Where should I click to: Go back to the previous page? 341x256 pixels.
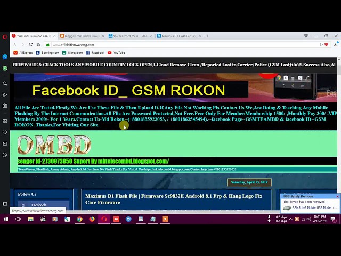[15, 44]
